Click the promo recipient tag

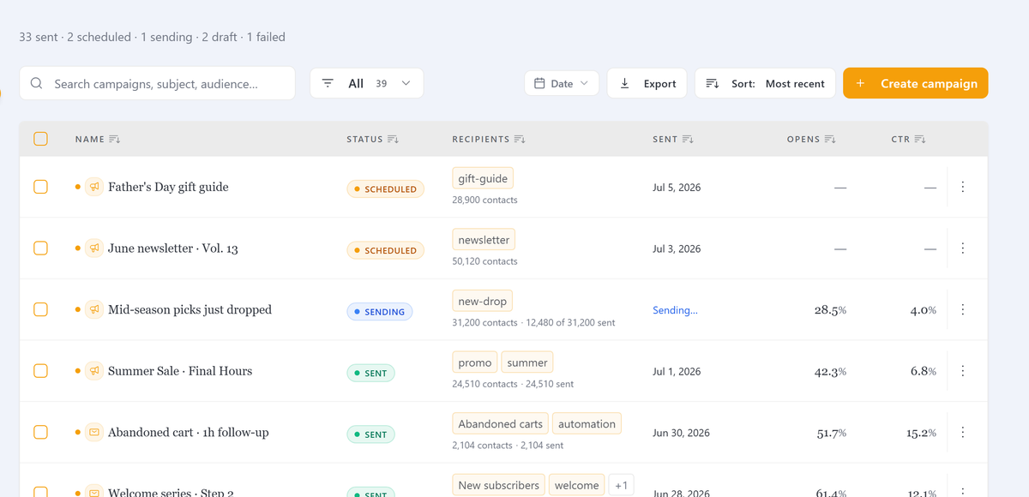(475, 362)
